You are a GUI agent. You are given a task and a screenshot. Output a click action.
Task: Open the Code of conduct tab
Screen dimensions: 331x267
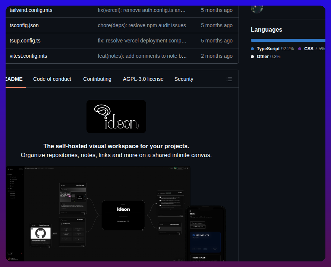coord(52,79)
